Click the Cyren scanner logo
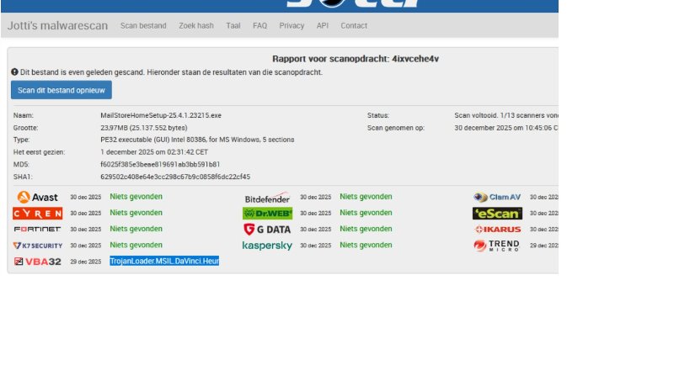Image resolution: width=674 pixels, height=386 pixels. (x=38, y=213)
